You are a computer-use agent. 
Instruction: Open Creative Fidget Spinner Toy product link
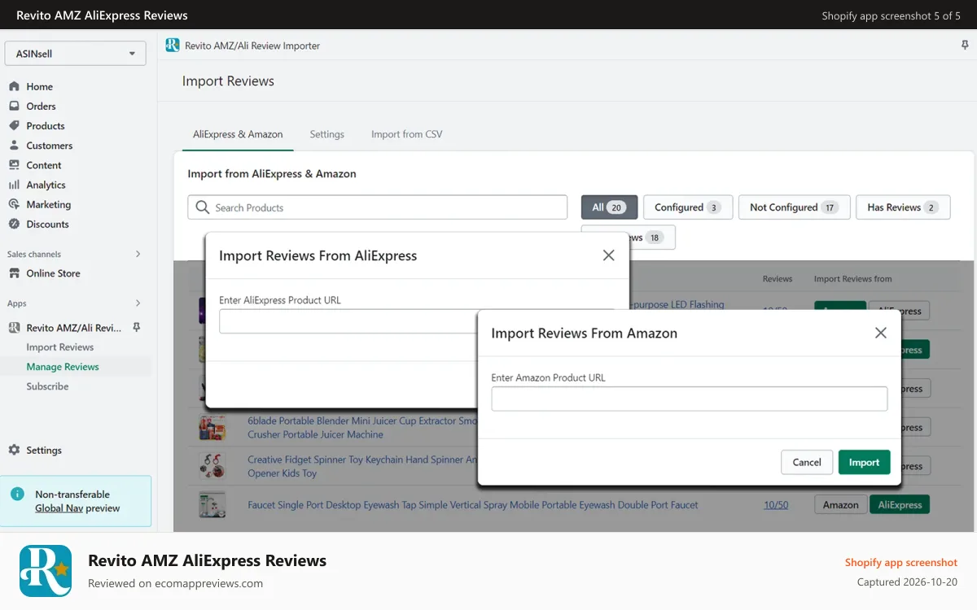pos(362,466)
